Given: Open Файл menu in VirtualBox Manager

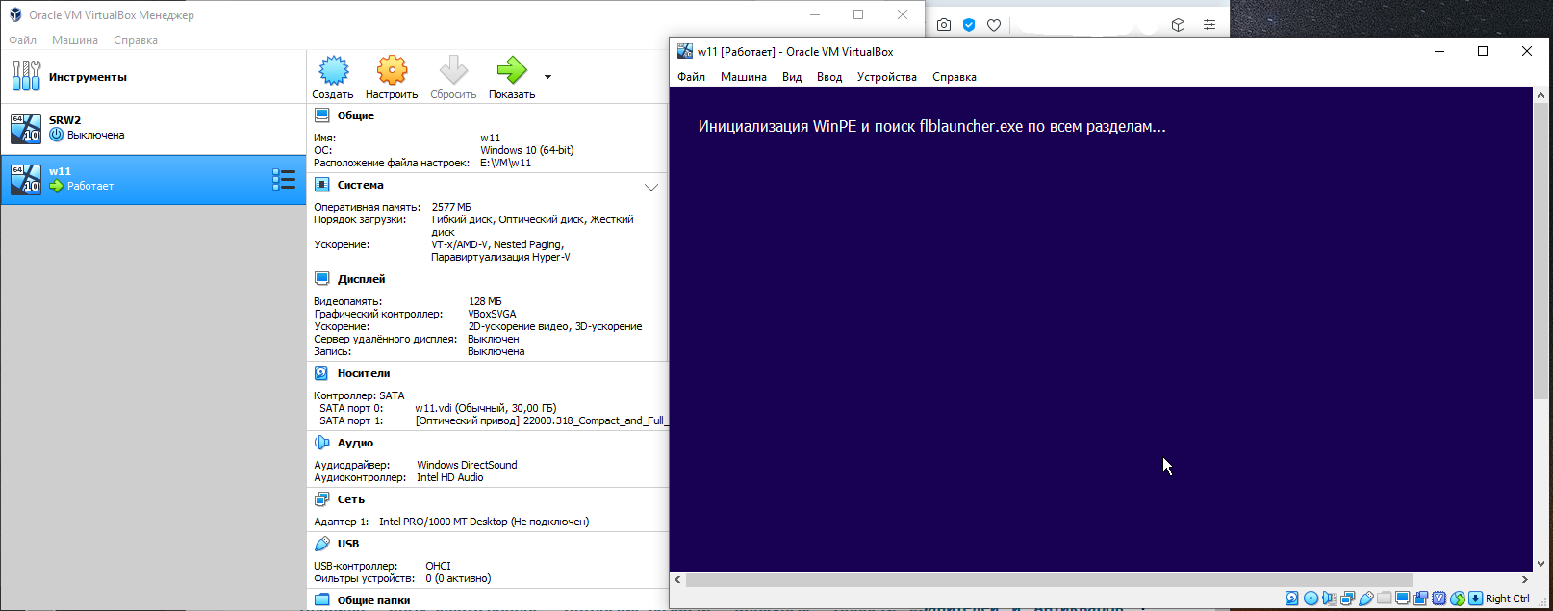Looking at the screenshot, I should (x=23, y=40).
